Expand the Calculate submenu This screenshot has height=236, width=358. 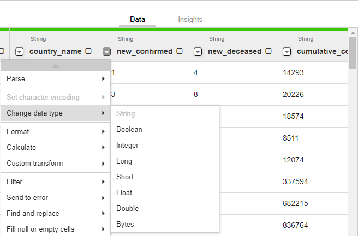click(55, 147)
